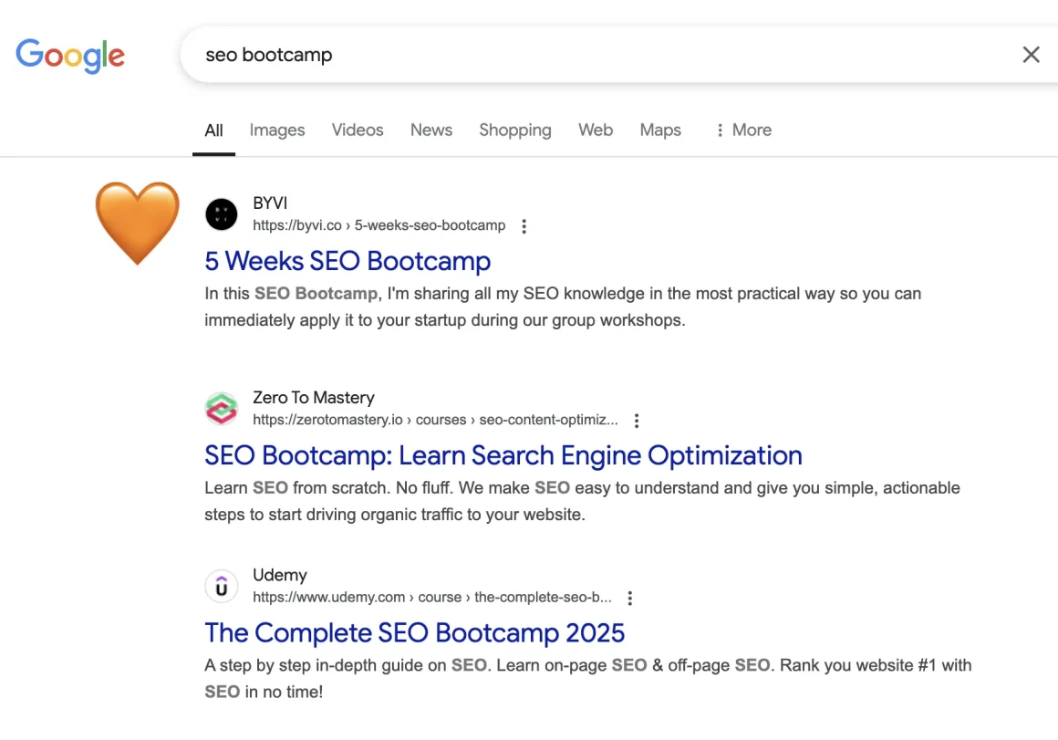Clear the search query with the X icon
This screenshot has height=740, width=1058.
point(1031,55)
